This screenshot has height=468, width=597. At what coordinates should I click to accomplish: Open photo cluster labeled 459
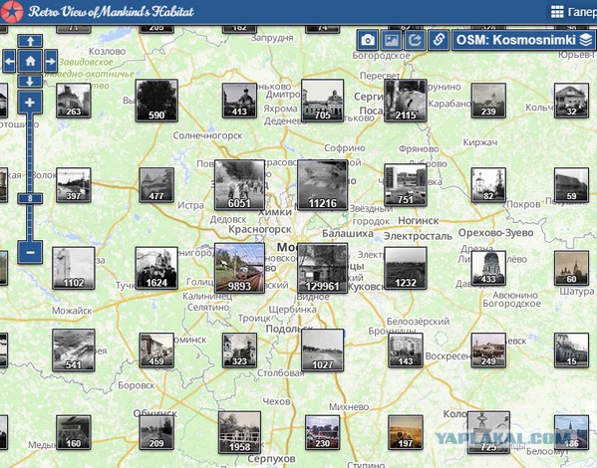(x=156, y=351)
